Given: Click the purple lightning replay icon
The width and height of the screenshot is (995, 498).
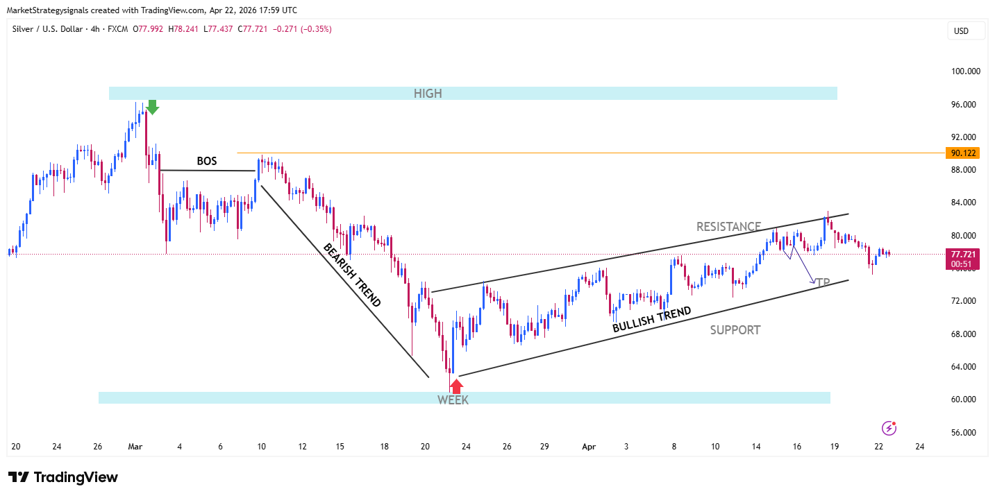Looking at the screenshot, I should coord(889,428).
